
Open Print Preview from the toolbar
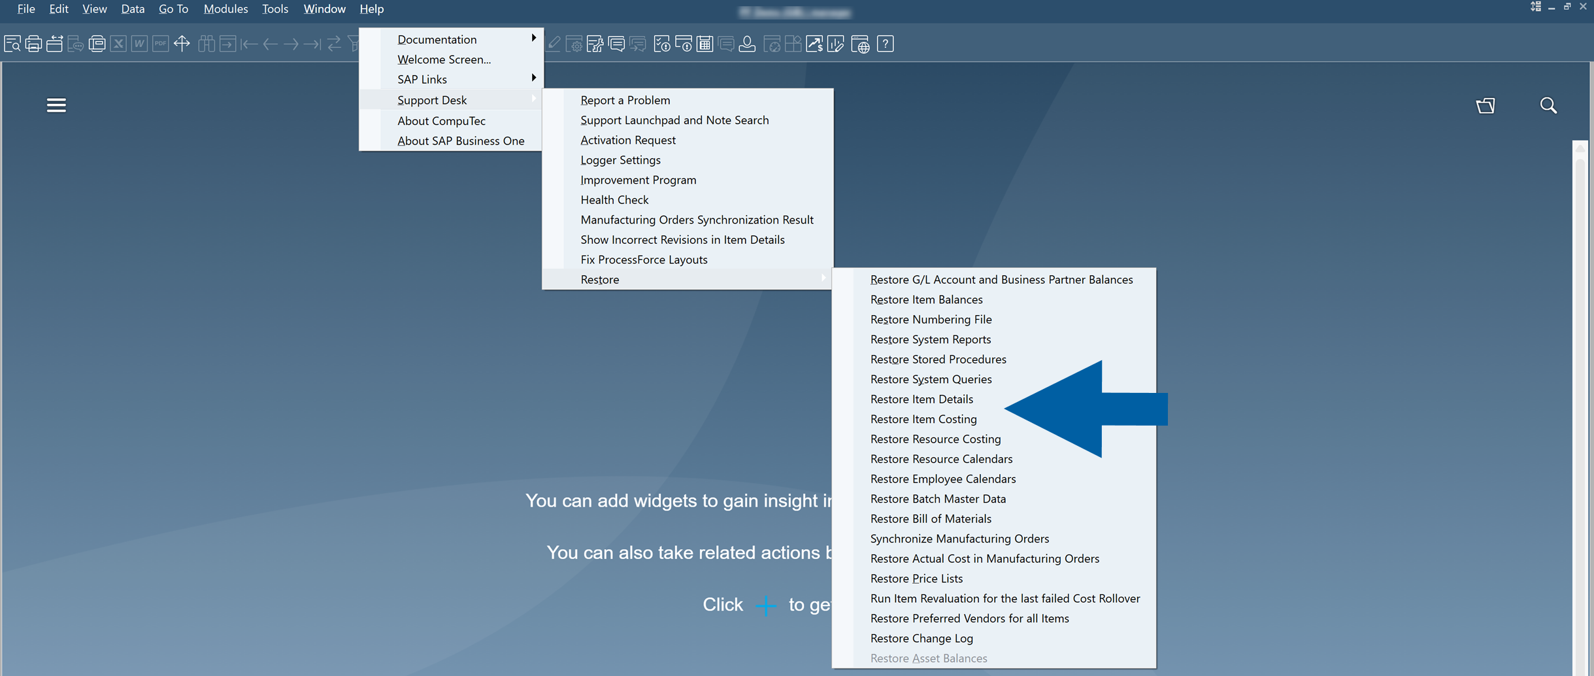pyautogui.click(x=12, y=44)
